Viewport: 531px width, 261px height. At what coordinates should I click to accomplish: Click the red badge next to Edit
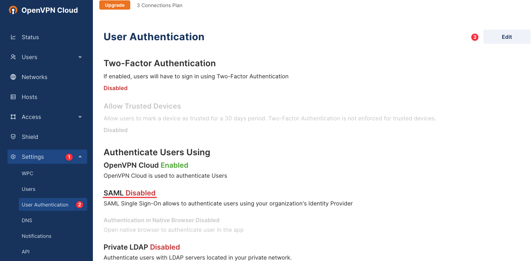[474, 37]
